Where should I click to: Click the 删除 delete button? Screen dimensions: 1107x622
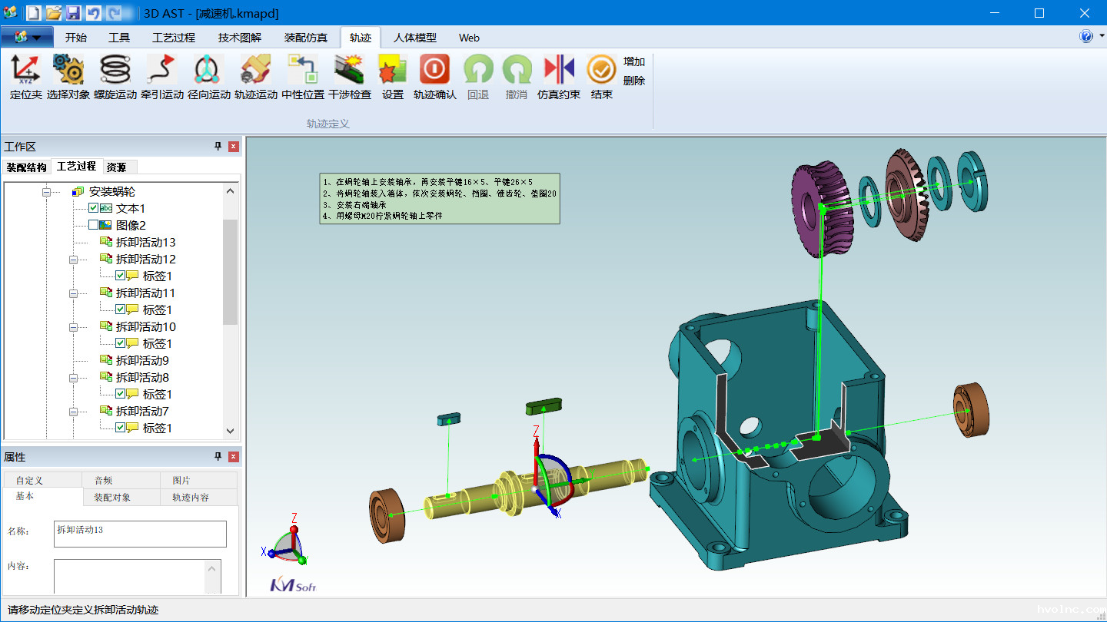click(634, 81)
